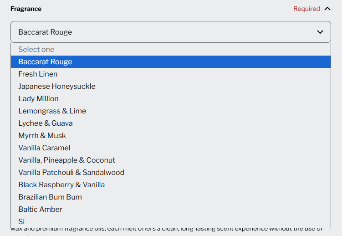342x236 pixels.
Task: Choose Lady Million option
Action: coord(38,98)
